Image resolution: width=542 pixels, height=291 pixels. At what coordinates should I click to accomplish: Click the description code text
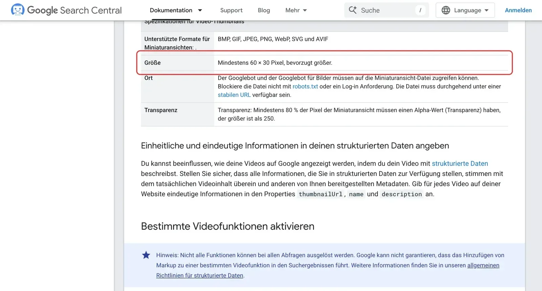coord(402,194)
